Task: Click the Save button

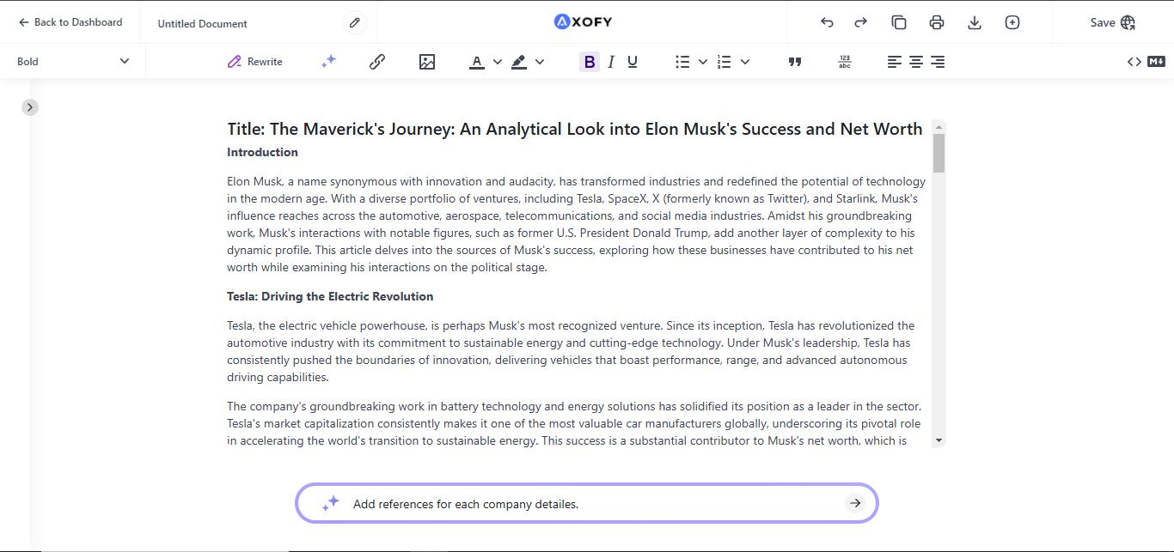Action: [x=1113, y=22]
